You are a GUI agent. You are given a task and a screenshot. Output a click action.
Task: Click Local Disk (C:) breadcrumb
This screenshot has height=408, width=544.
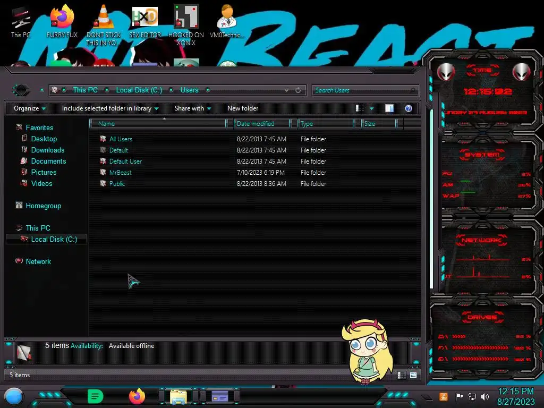point(139,90)
